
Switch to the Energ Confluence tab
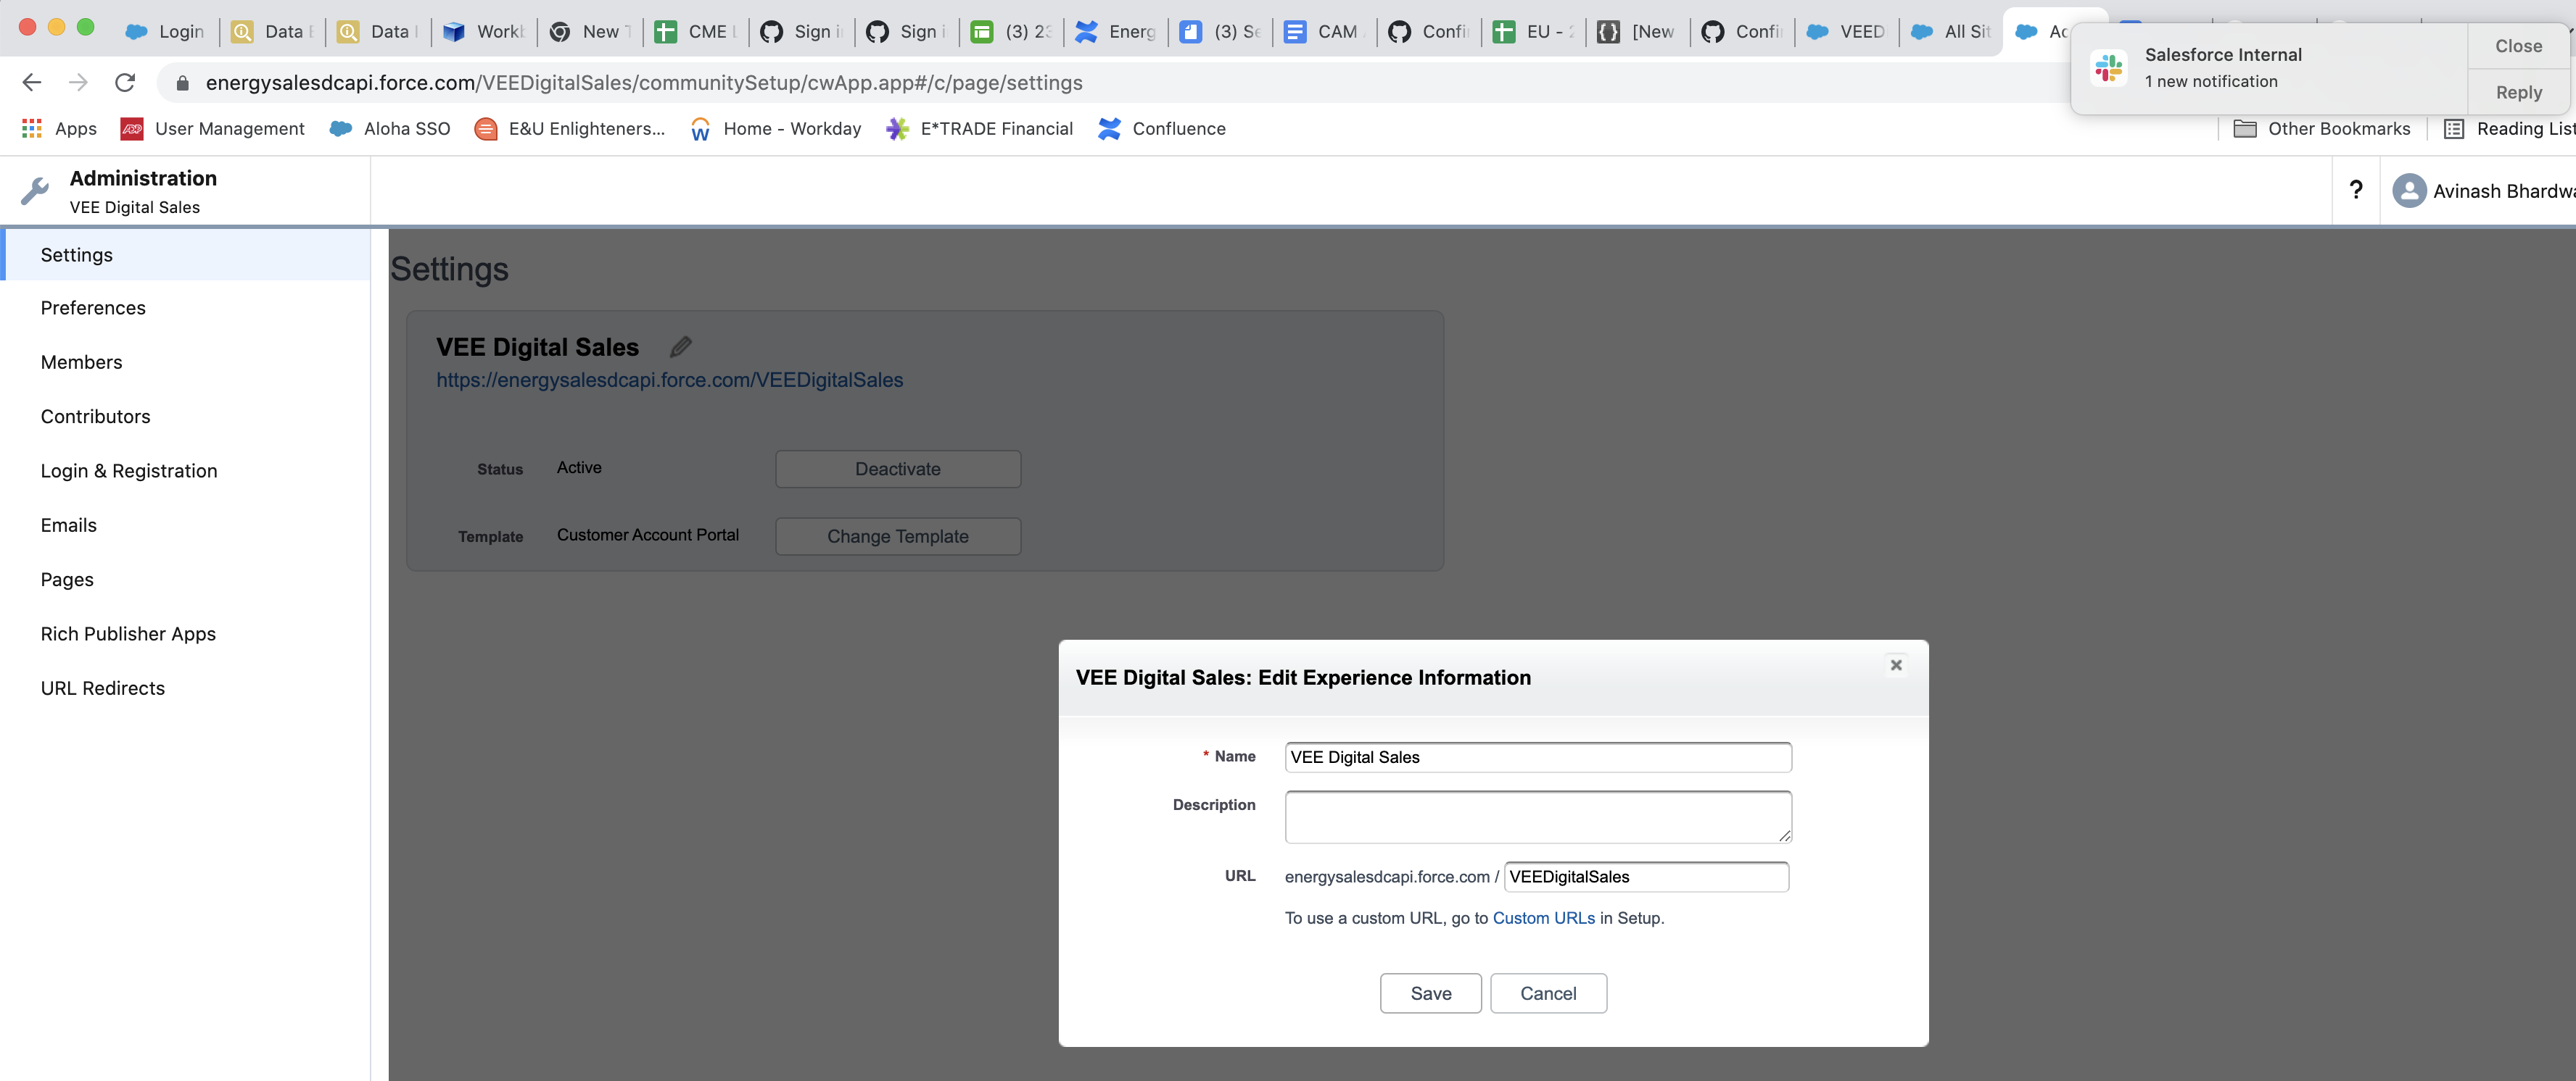pos(1116,31)
